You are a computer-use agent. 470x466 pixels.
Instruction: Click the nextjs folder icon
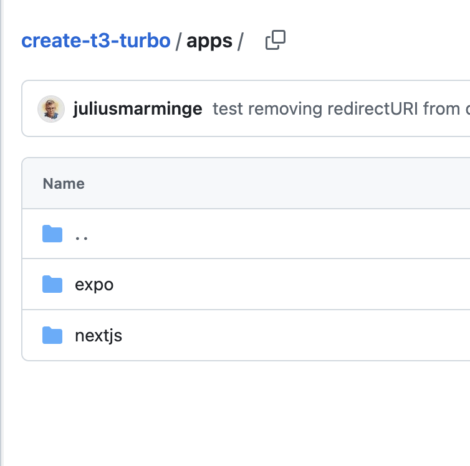pyautogui.click(x=52, y=335)
